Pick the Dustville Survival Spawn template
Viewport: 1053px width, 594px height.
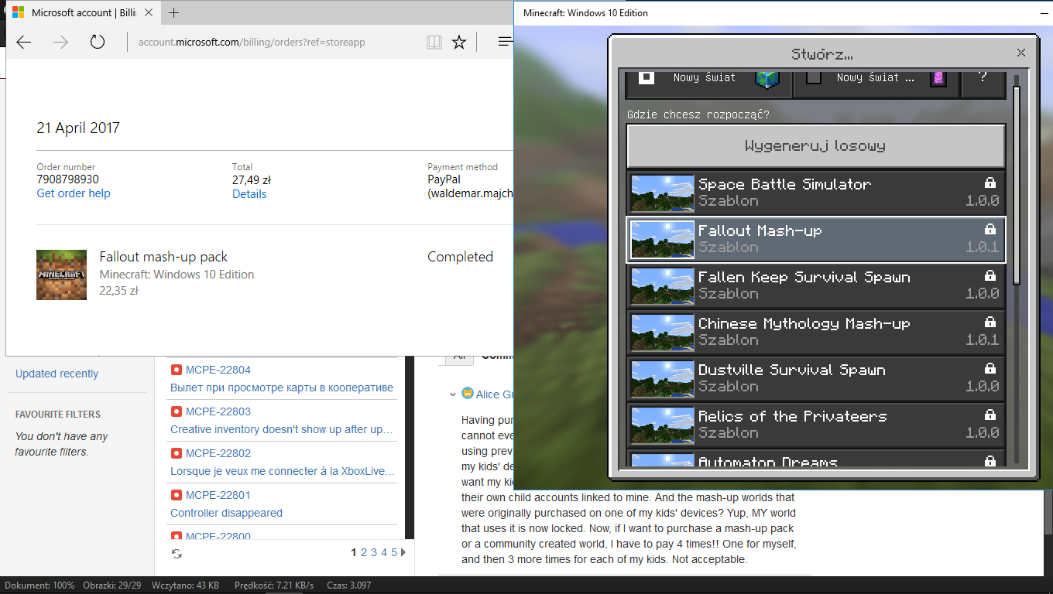click(815, 378)
